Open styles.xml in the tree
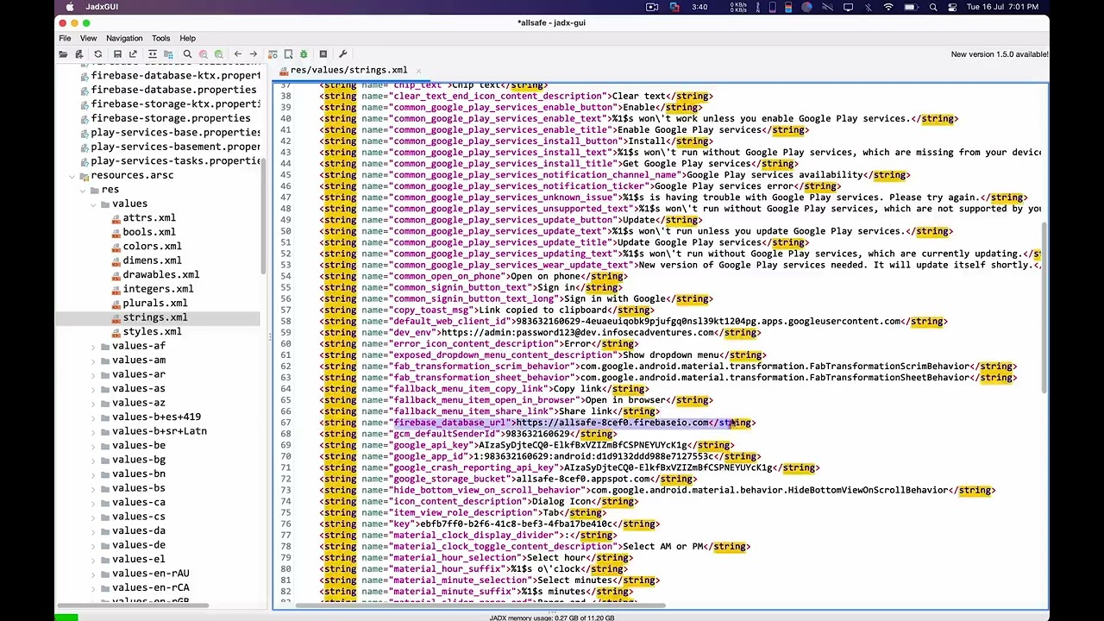 [152, 332]
